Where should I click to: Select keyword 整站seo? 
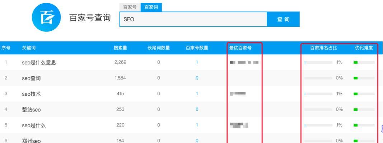[x=31, y=110]
